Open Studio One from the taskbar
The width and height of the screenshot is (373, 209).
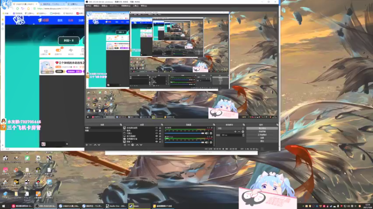[x=116, y=206]
